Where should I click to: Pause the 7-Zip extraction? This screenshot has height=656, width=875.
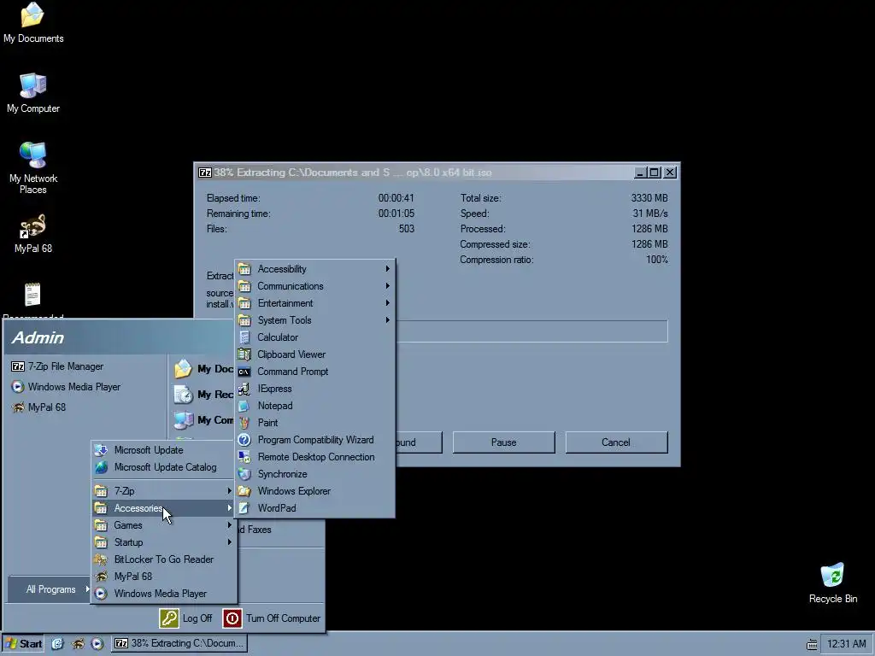click(x=504, y=442)
